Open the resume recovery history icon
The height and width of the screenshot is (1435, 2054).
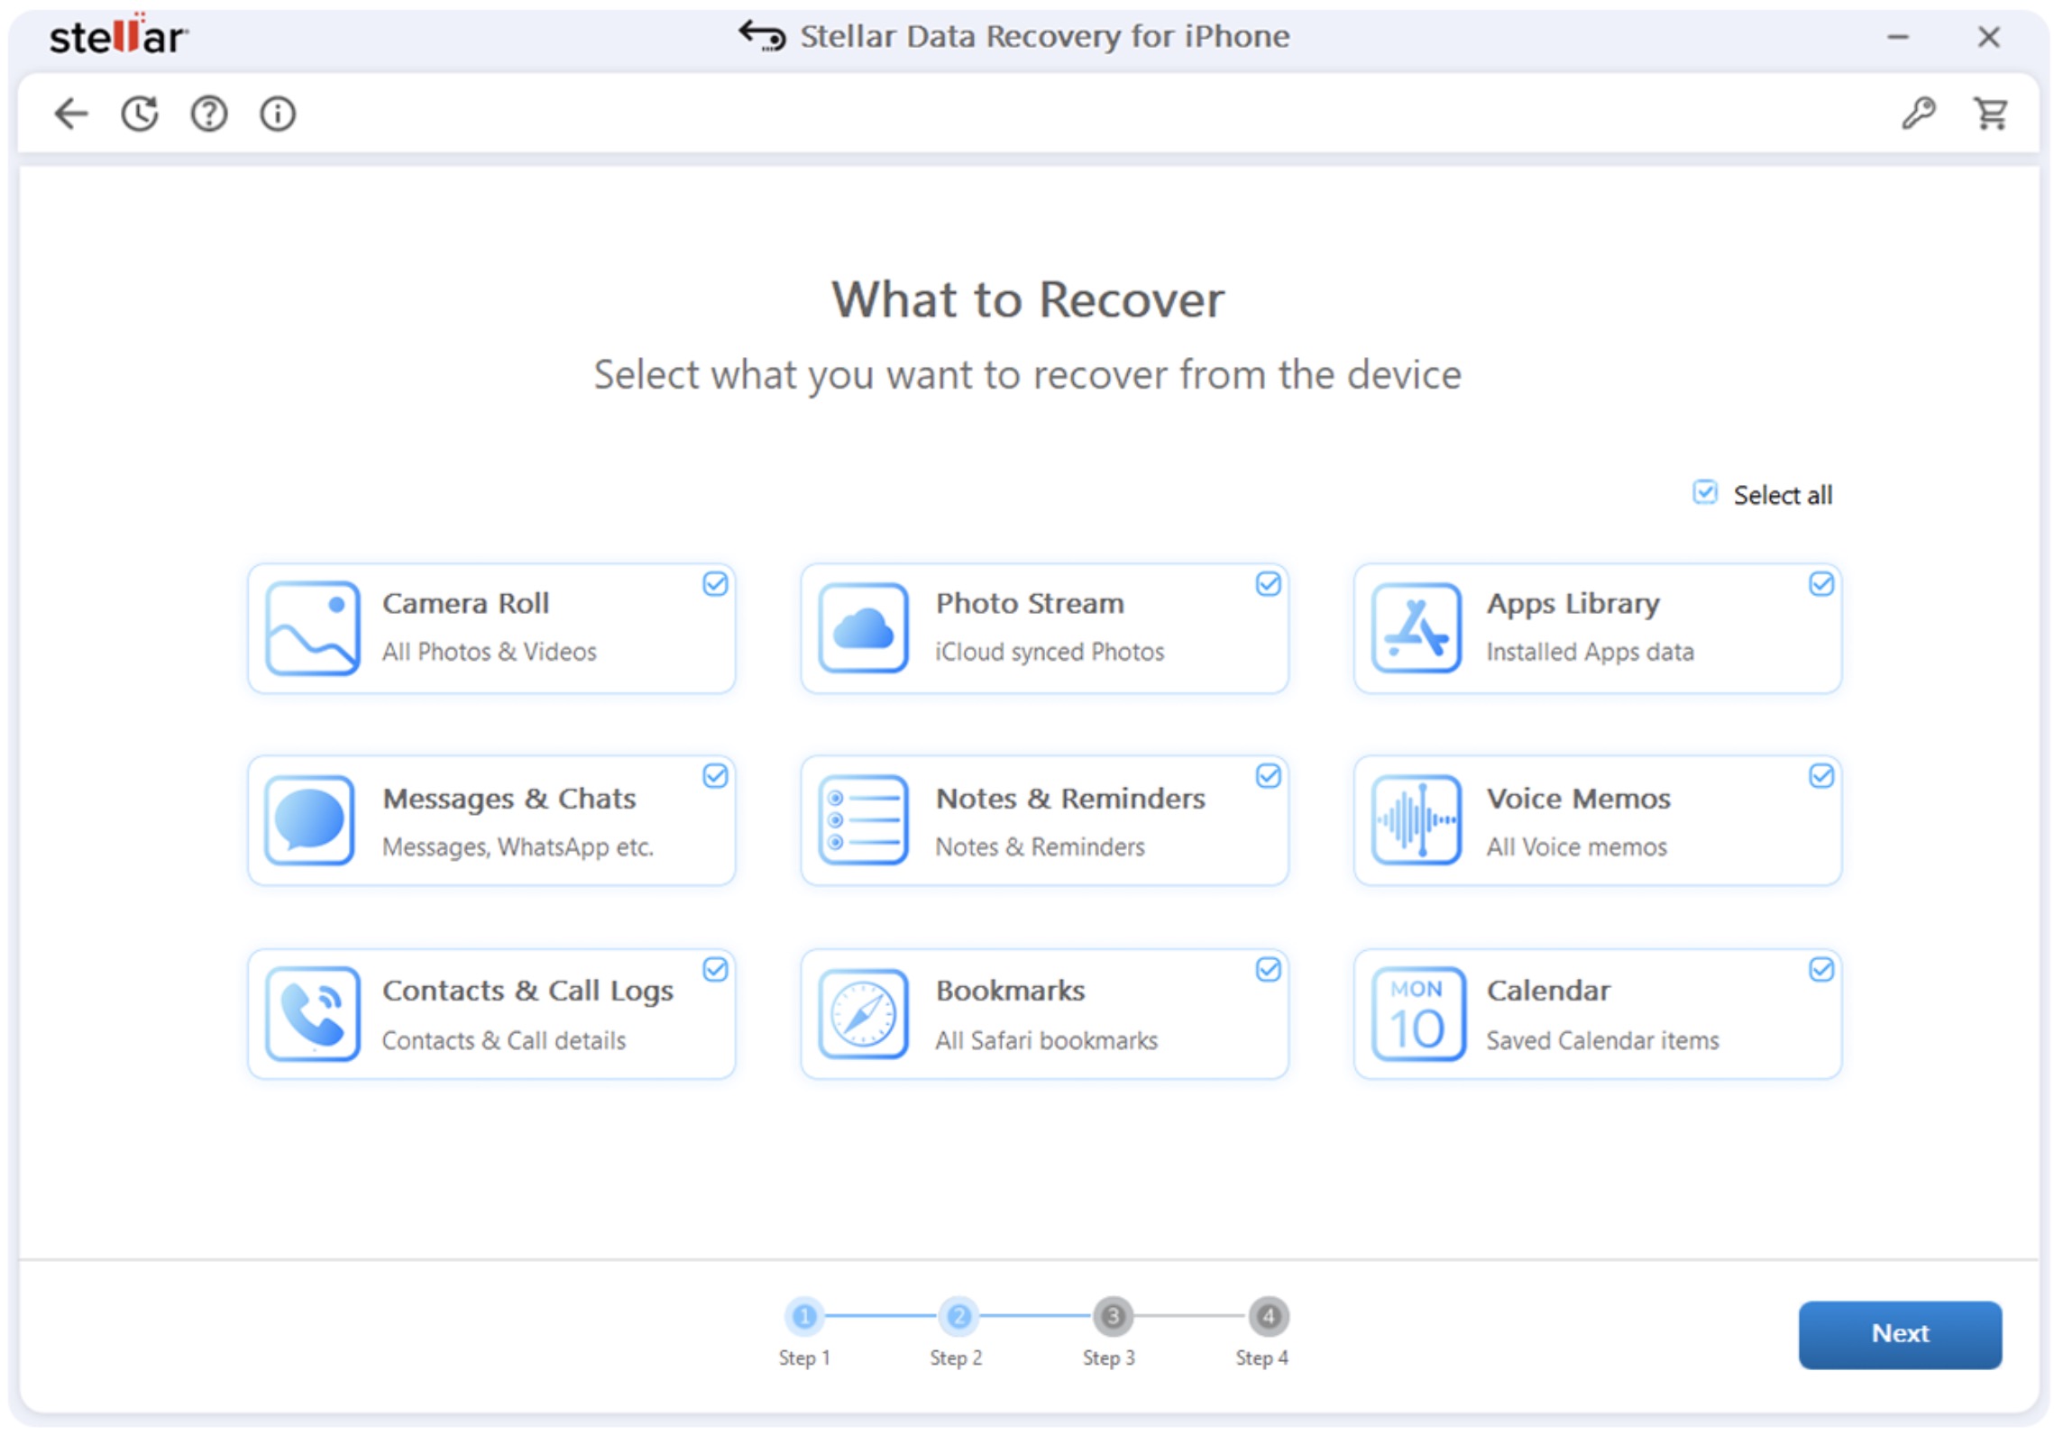pos(140,114)
